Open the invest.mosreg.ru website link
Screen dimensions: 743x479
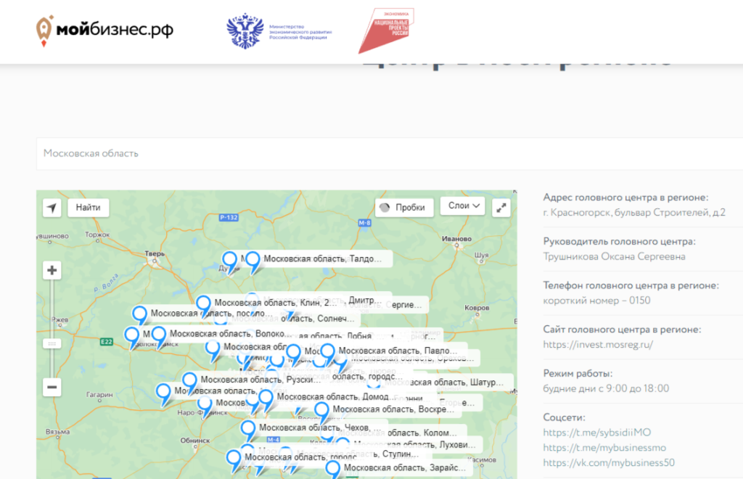598,345
